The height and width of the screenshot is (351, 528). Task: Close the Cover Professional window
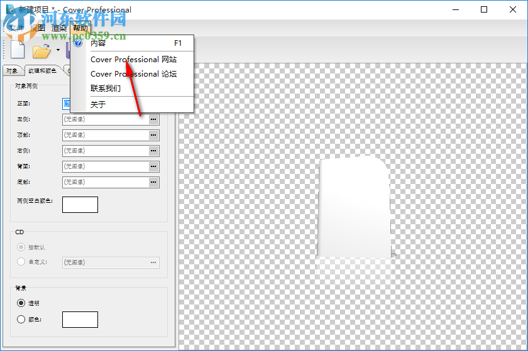coord(513,10)
